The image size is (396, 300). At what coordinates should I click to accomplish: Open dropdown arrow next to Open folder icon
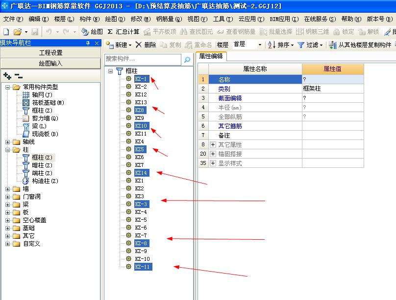pyautogui.click(x=26, y=32)
